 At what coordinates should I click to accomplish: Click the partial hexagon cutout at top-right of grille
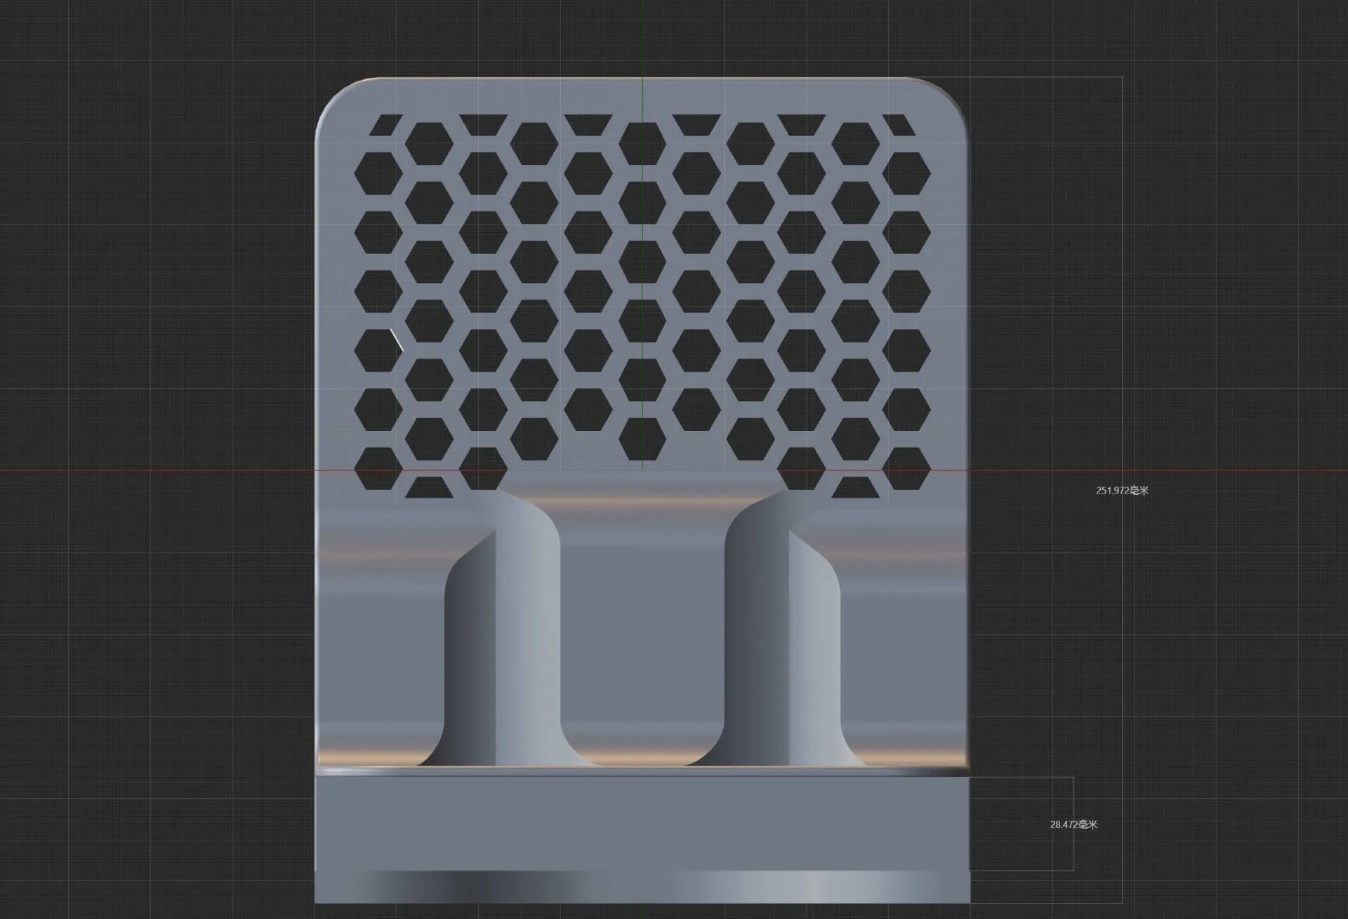899,124
